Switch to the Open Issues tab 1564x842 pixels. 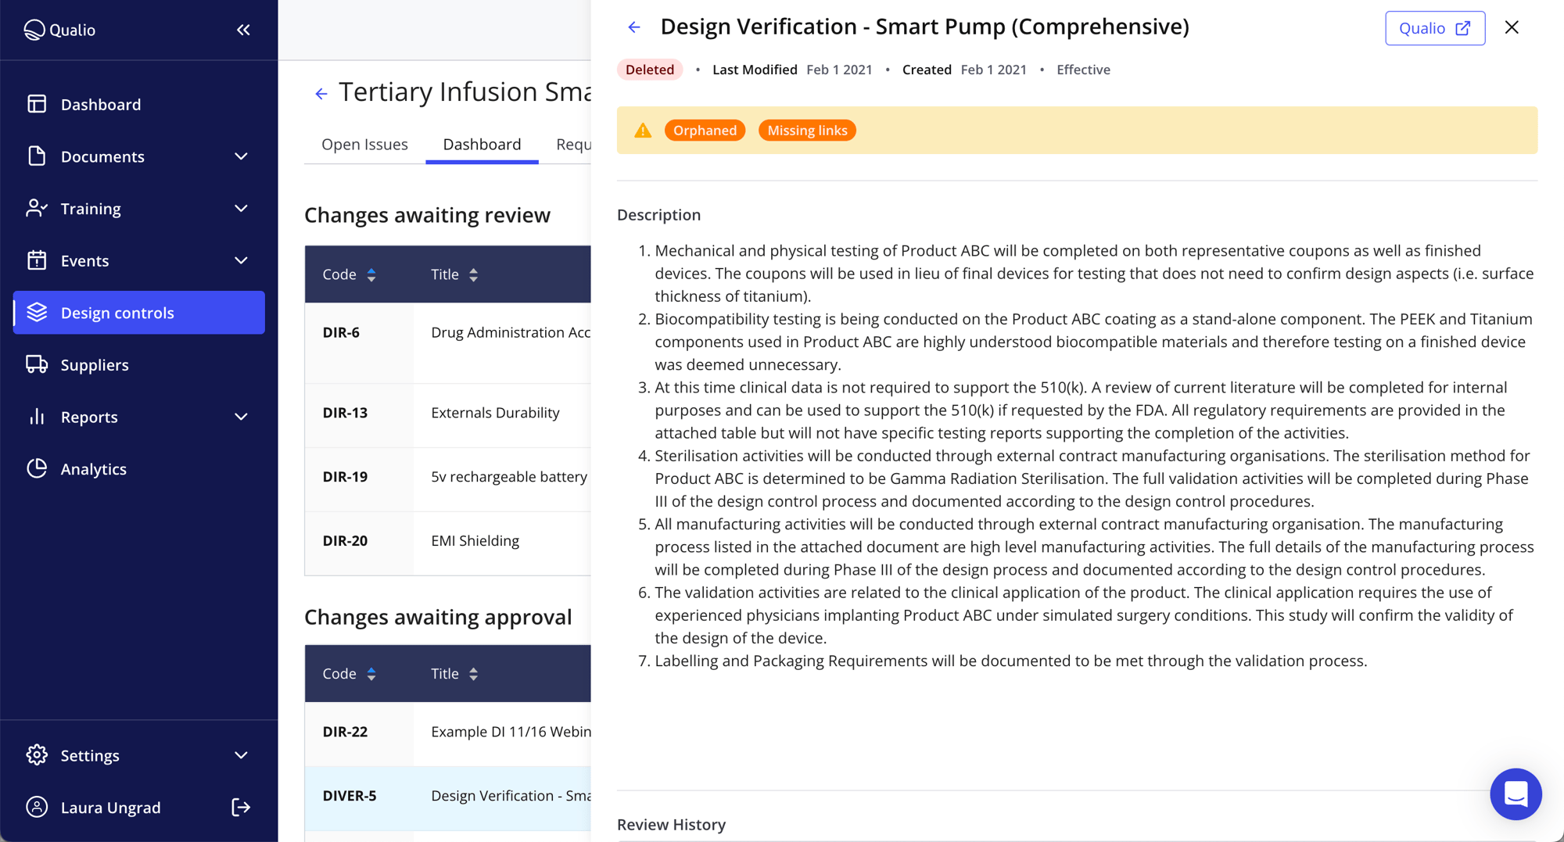(x=364, y=144)
